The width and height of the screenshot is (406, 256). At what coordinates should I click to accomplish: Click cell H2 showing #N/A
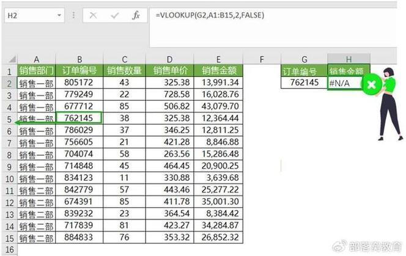pos(345,82)
